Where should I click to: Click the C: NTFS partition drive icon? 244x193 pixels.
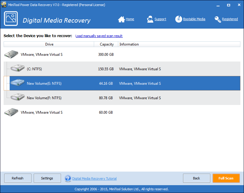17,68
